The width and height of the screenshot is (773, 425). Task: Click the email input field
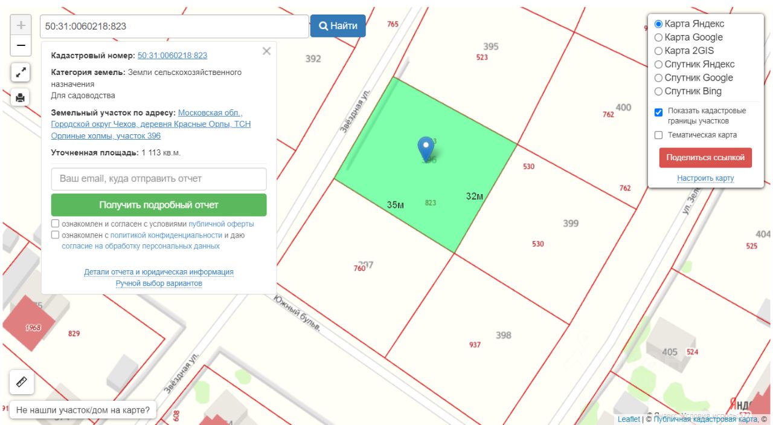point(159,179)
